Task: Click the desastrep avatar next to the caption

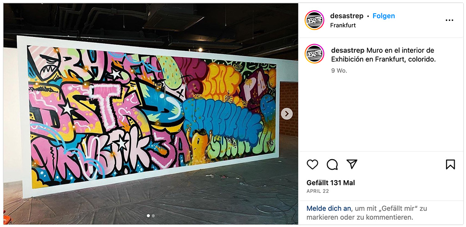Action: click(x=314, y=54)
